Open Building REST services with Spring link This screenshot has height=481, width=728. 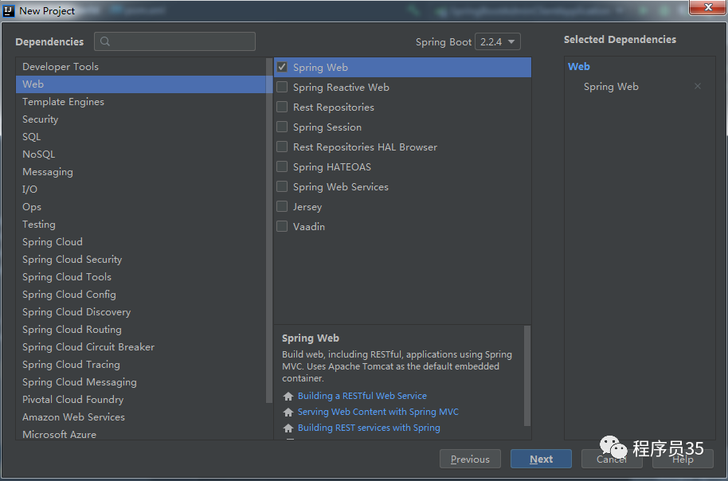point(369,428)
